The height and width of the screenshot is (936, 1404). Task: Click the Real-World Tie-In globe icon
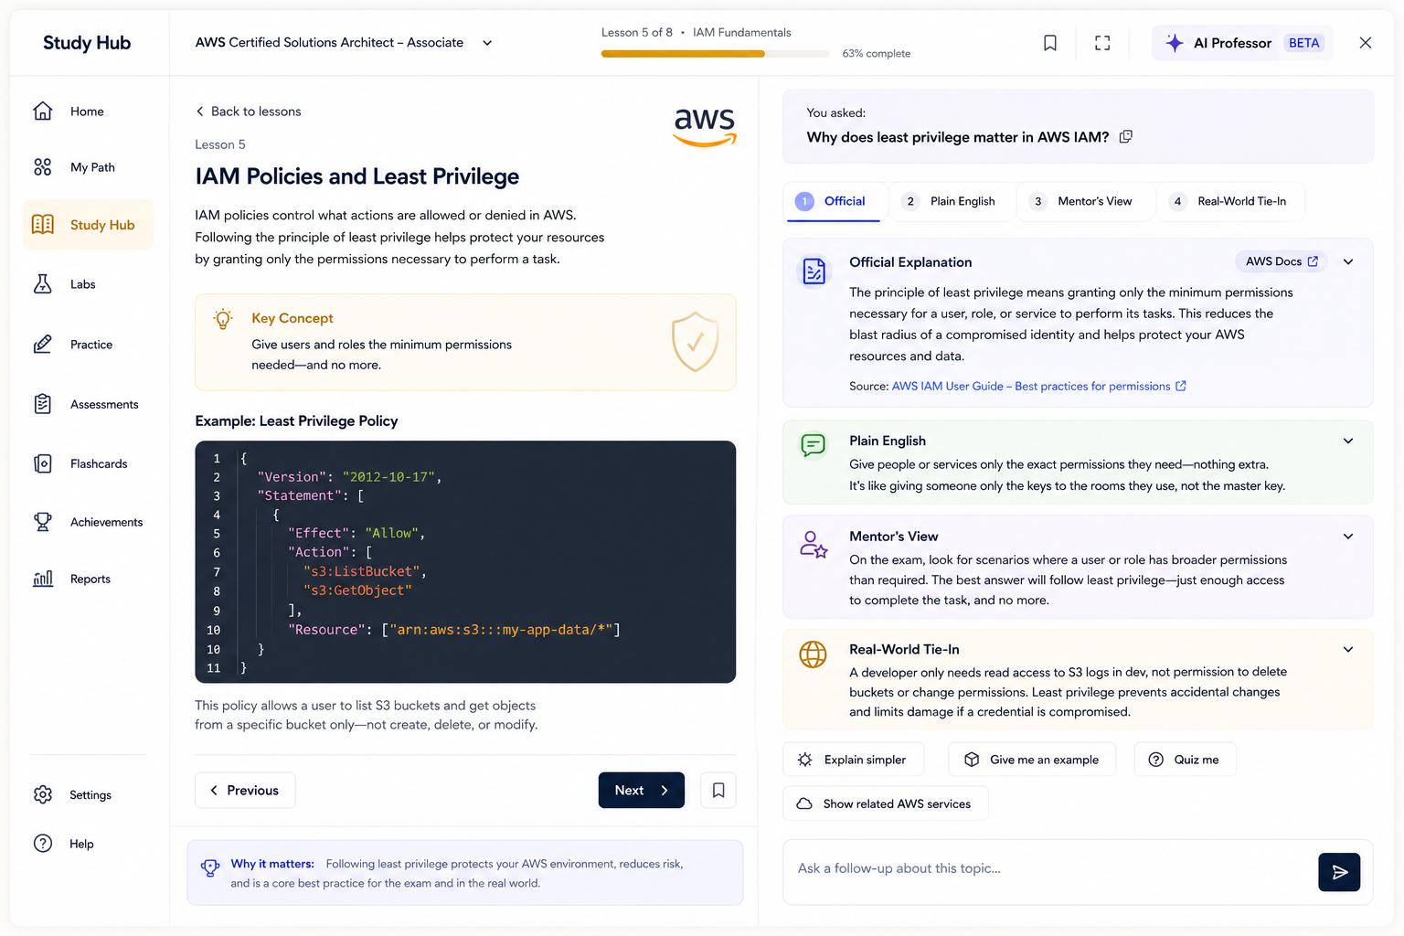coord(813,654)
